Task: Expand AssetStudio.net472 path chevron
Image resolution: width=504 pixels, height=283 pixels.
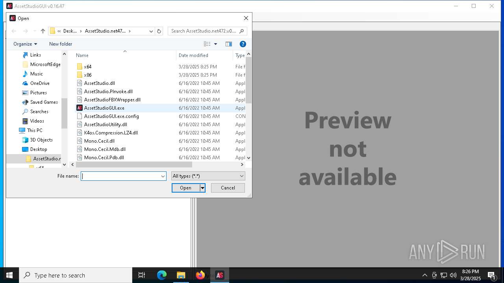Action: (x=130, y=31)
